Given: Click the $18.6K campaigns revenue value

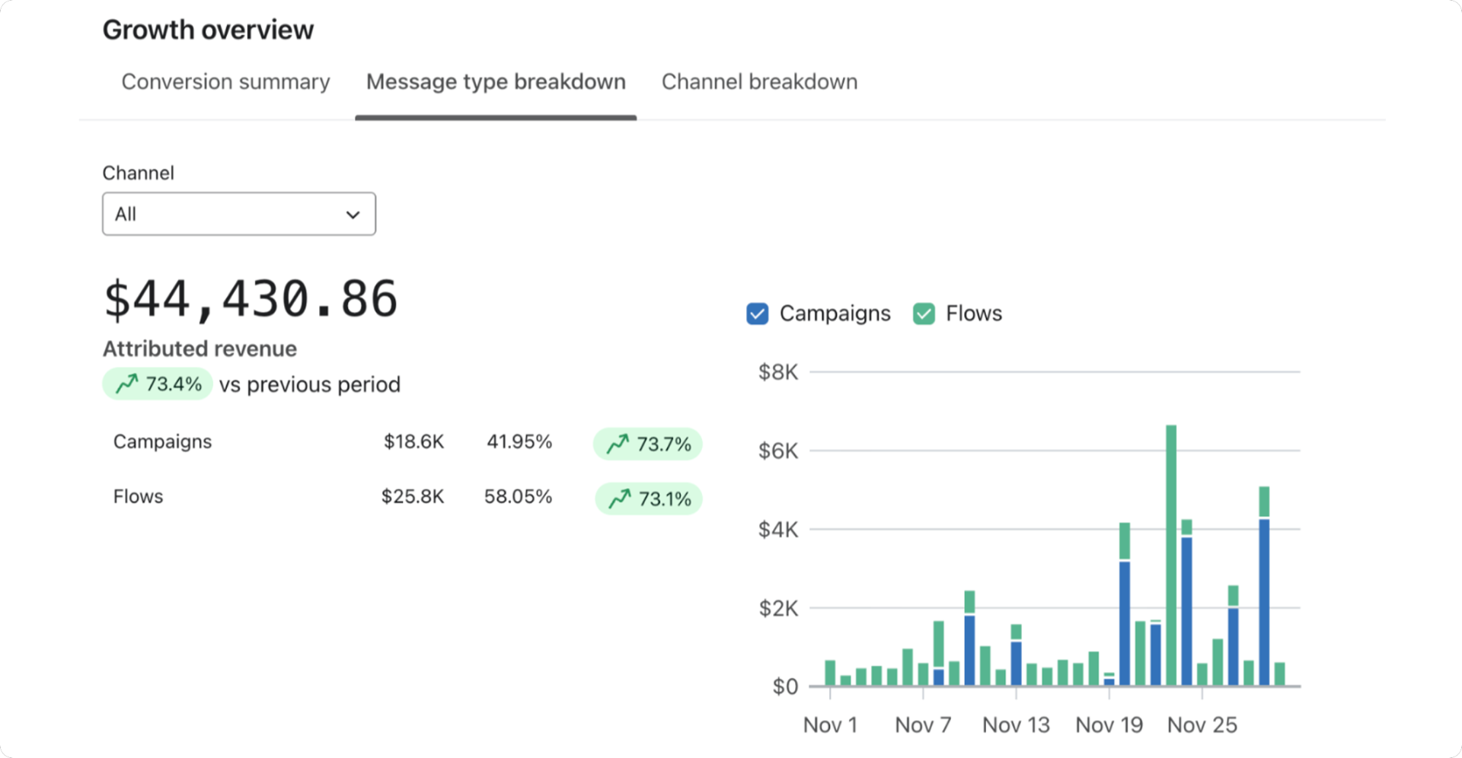Looking at the screenshot, I should (413, 442).
